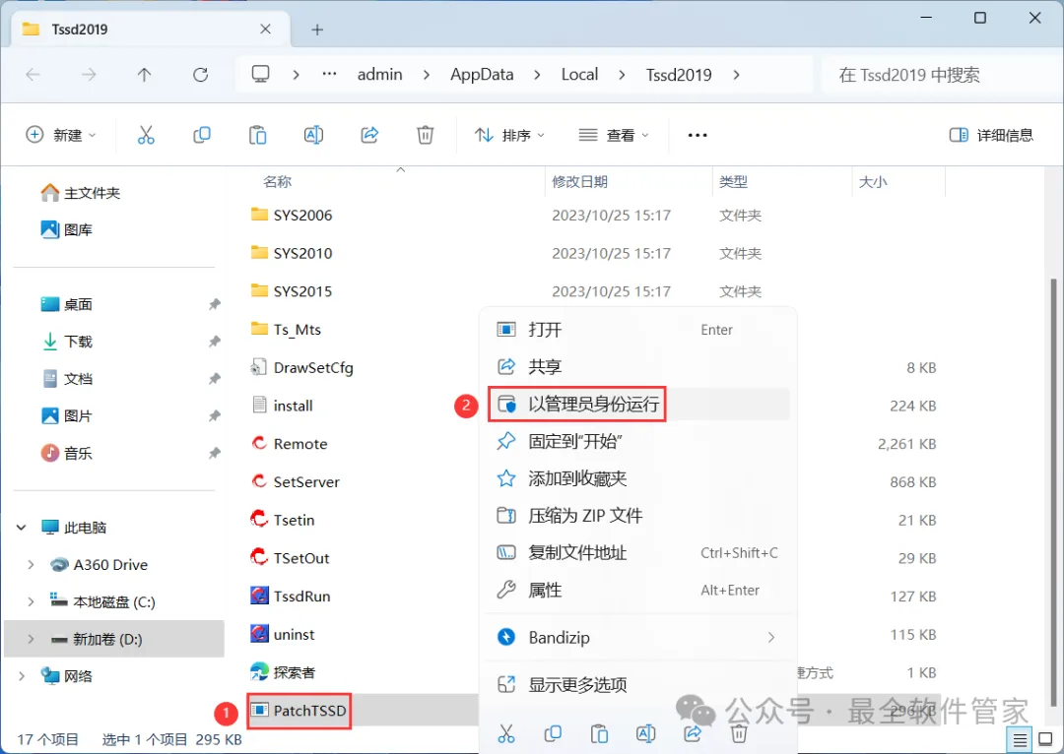Click the address bar ellipsis for hidden path
Screen dimensions: 1064x754
tap(329, 74)
